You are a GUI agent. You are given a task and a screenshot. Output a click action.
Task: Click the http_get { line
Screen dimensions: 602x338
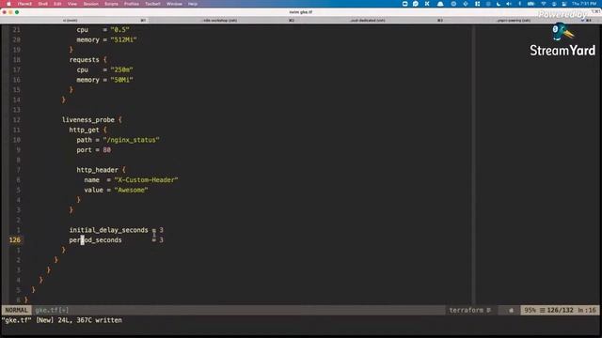pos(87,130)
